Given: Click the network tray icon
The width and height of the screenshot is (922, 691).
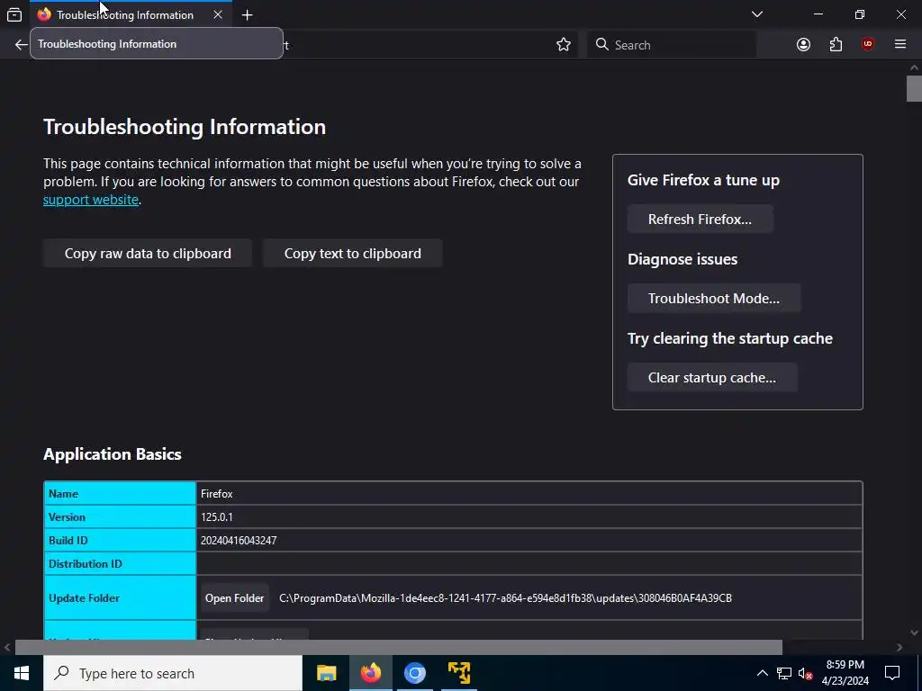Looking at the screenshot, I should (x=784, y=673).
